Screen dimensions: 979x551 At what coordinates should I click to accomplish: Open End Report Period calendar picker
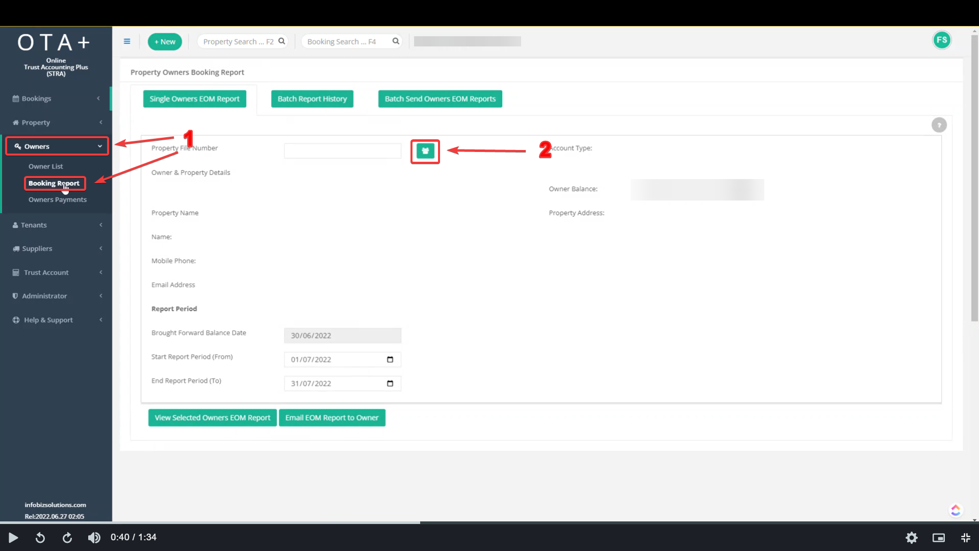[390, 384]
